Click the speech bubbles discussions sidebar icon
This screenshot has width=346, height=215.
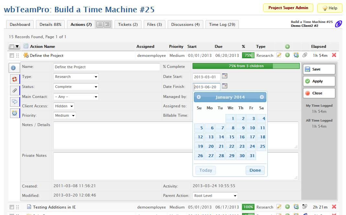15,102
